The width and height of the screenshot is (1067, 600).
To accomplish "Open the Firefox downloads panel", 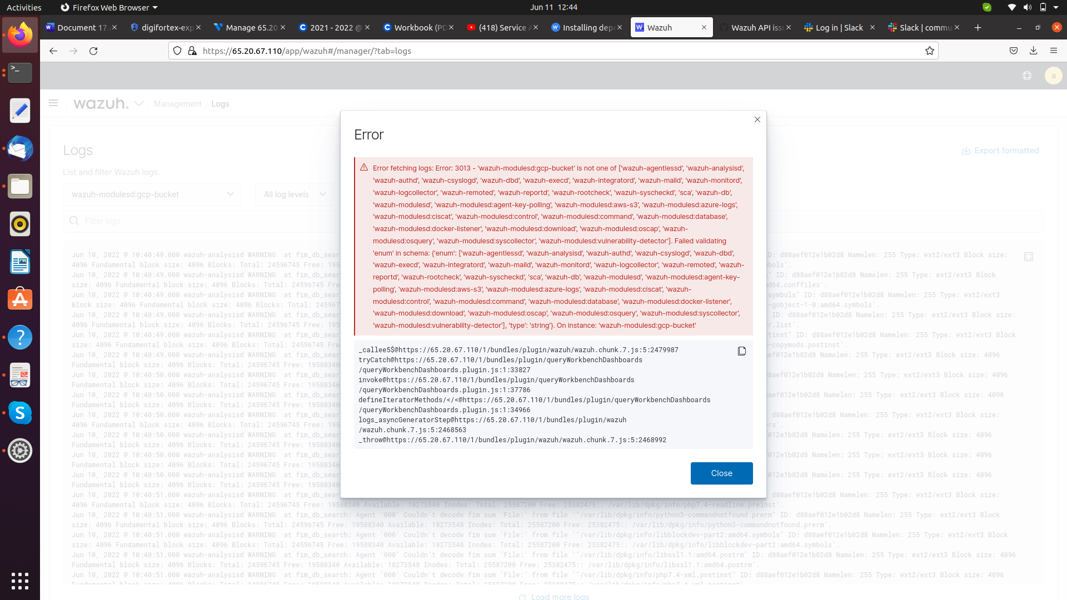I will [x=1034, y=51].
